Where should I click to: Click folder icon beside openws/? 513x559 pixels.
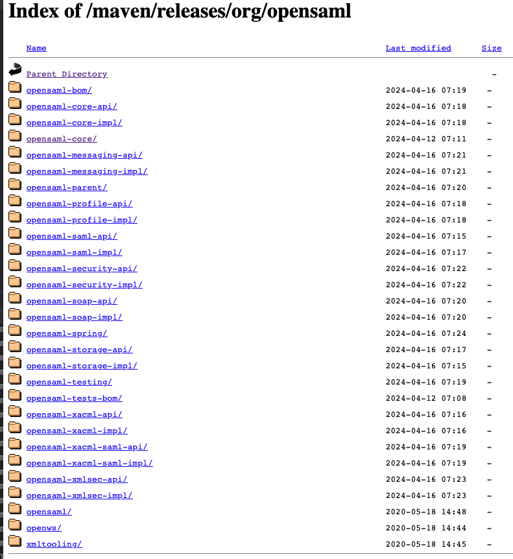tap(15, 525)
